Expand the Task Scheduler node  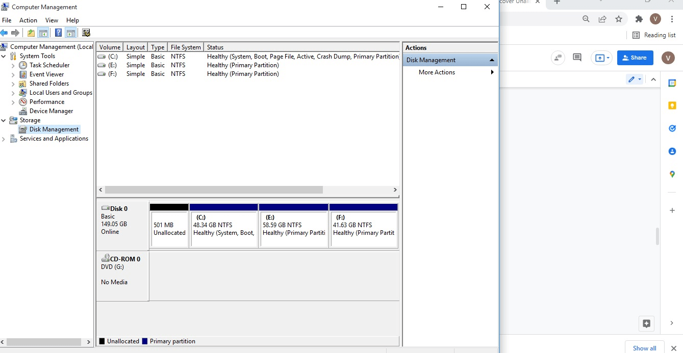pyautogui.click(x=13, y=65)
